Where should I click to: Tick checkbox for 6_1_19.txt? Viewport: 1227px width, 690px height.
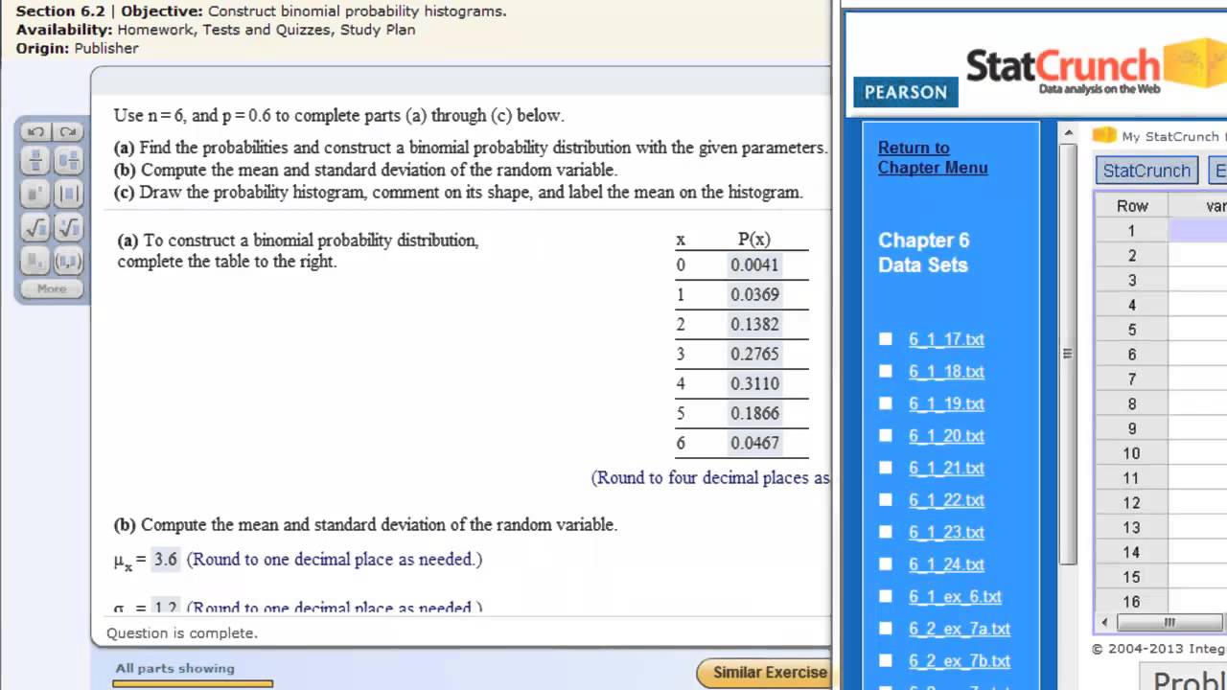click(886, 403)
